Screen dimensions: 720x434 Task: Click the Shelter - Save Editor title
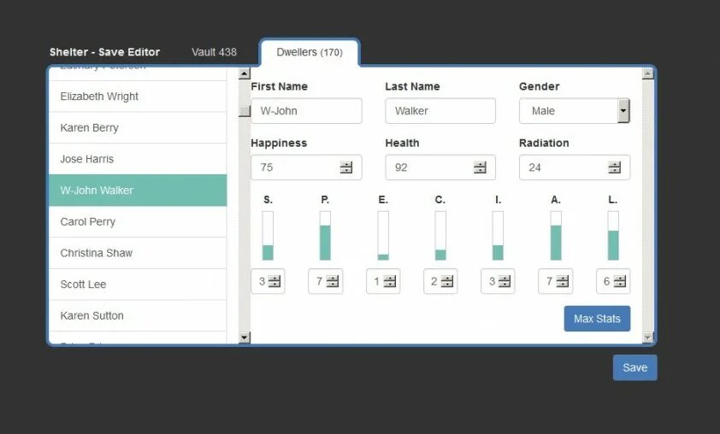104,52
